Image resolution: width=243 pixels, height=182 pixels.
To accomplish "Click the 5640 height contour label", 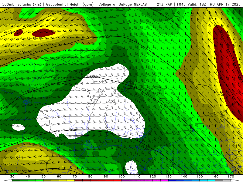I will click(x=73, y=130).
